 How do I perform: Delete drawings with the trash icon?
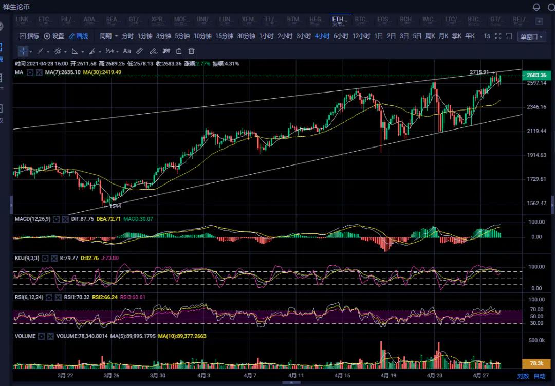[x=192, y=51]
